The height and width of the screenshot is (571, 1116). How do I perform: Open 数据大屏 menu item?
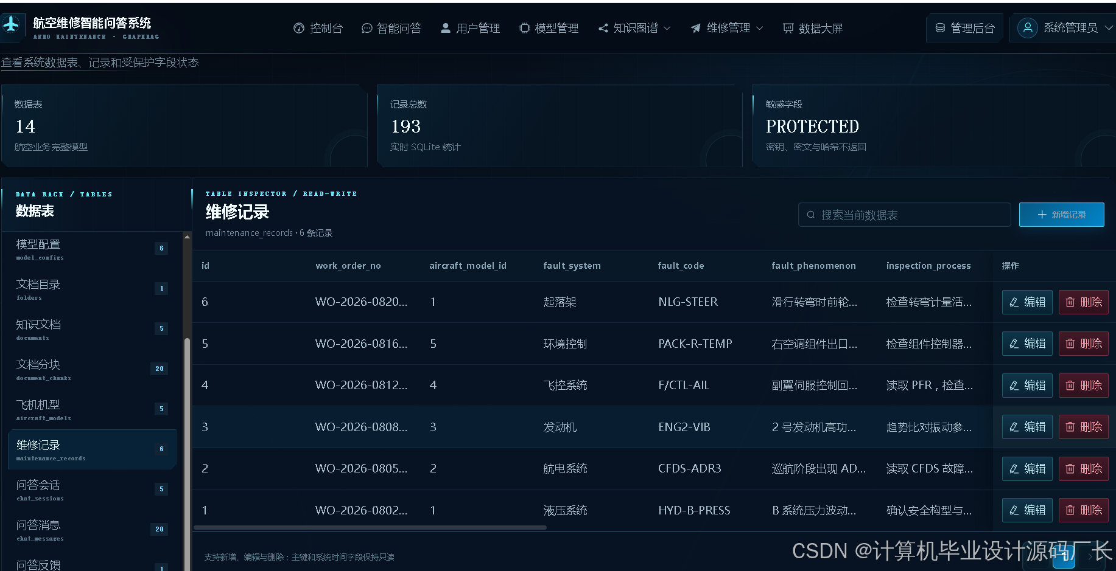pos(813,28)
